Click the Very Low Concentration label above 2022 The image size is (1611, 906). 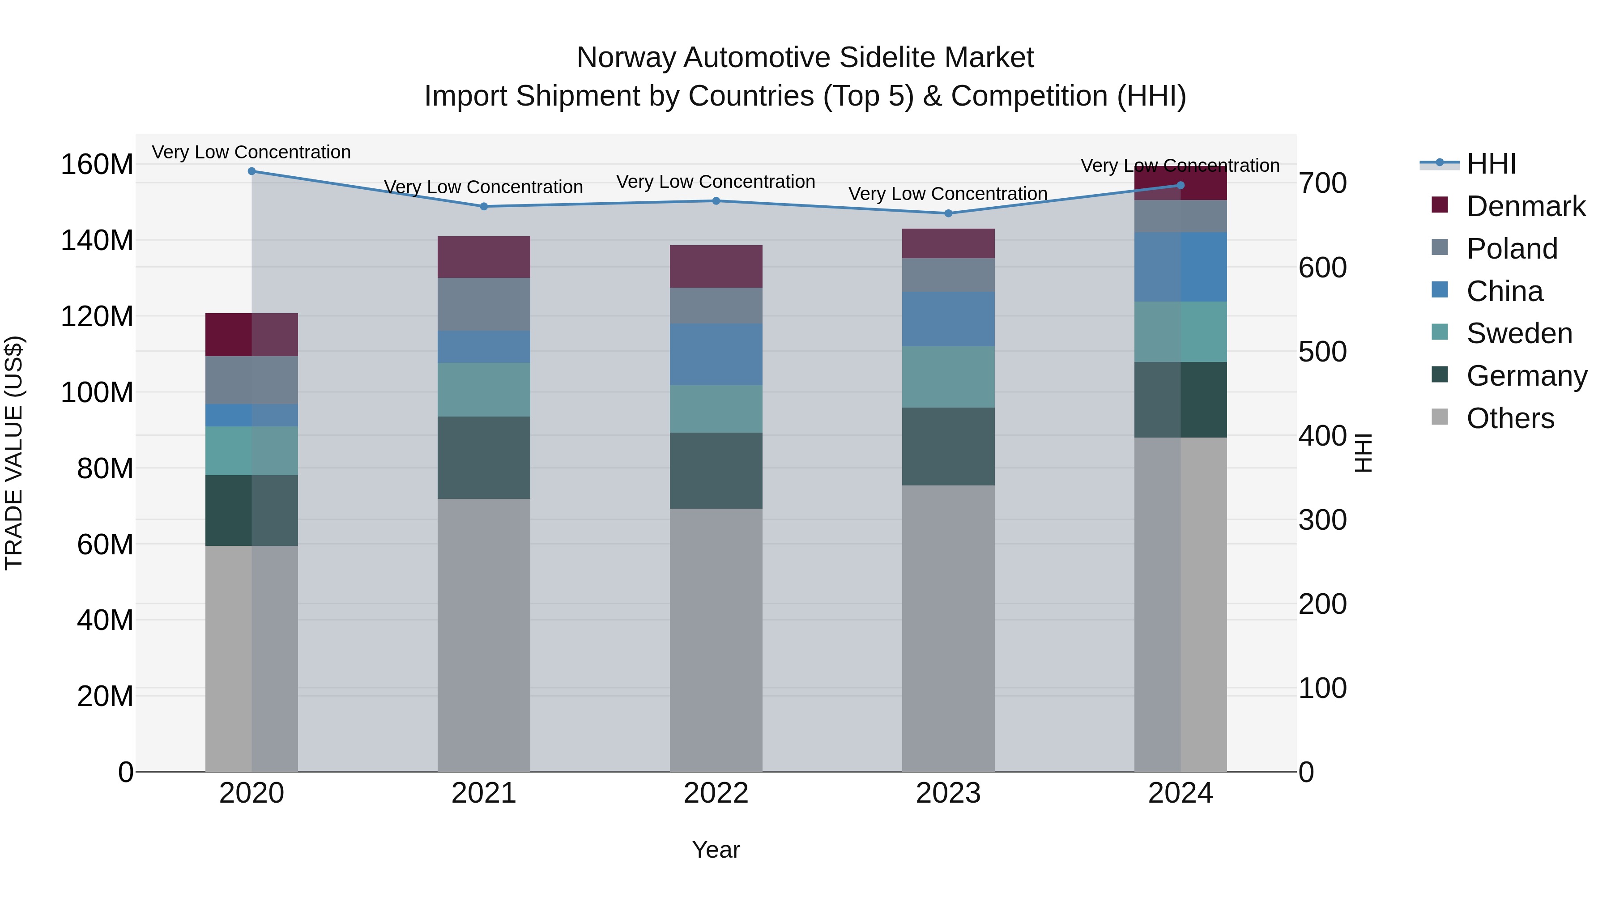716,182
